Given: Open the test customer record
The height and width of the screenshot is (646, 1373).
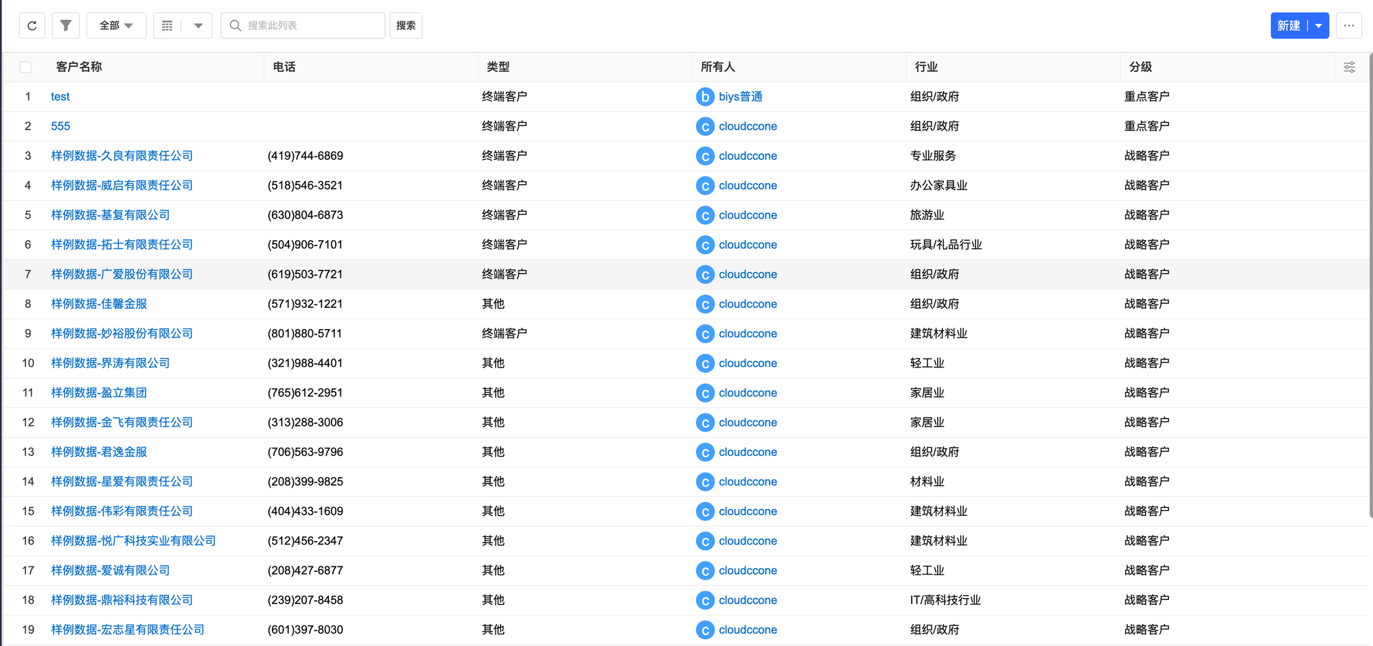Looking at the screenshot, I should [60, 97].
